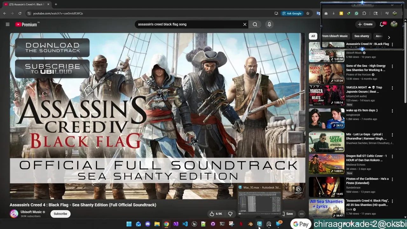Open Unreal Engine from the taskbar

click(194, 224)
